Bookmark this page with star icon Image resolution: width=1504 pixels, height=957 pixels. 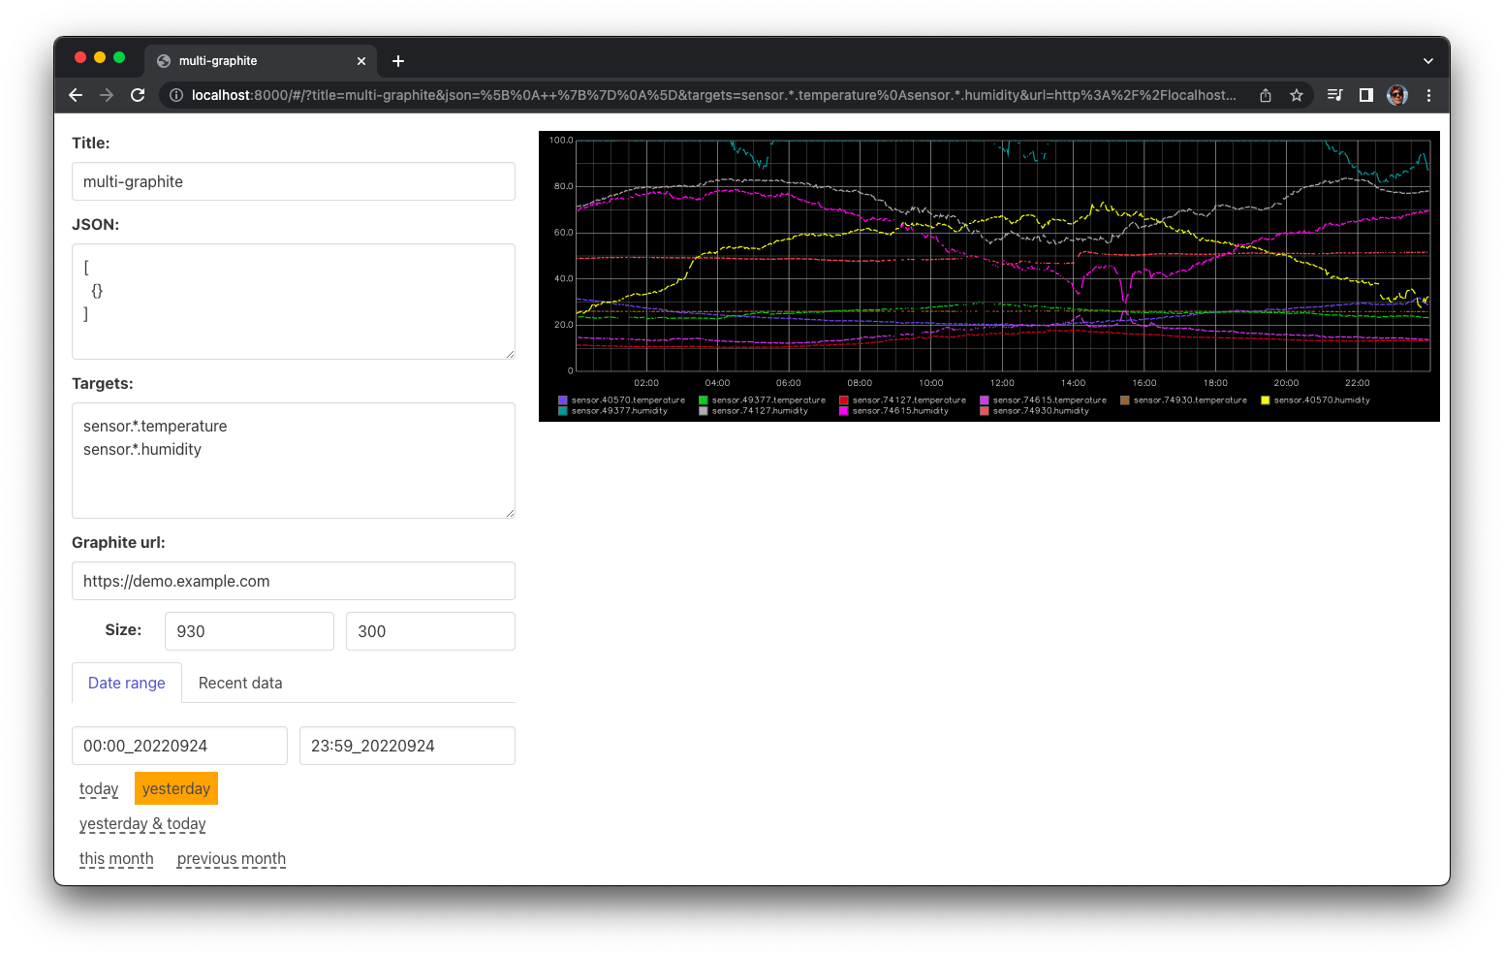(x=1297, y=95)
